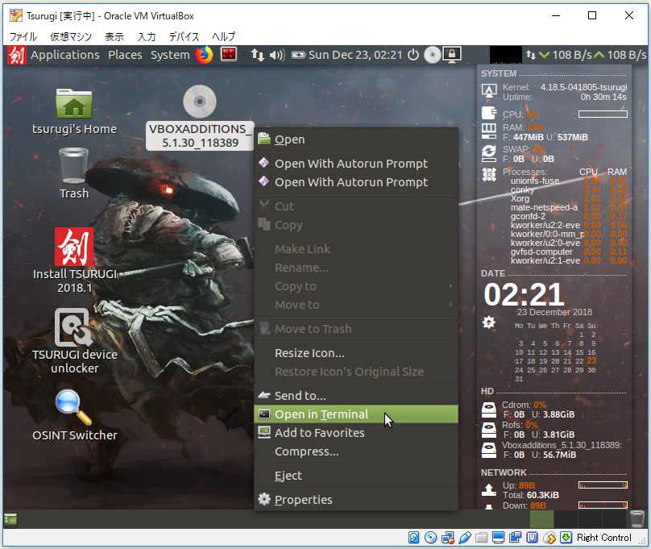651x549 pixels.
Task: Open the 表示 menu
Action: 114,36
